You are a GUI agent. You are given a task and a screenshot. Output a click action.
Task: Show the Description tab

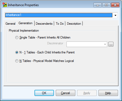click(74, 24)
